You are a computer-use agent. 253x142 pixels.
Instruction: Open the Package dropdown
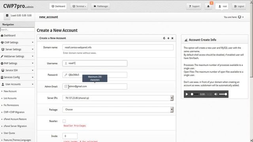coord(118,110)
